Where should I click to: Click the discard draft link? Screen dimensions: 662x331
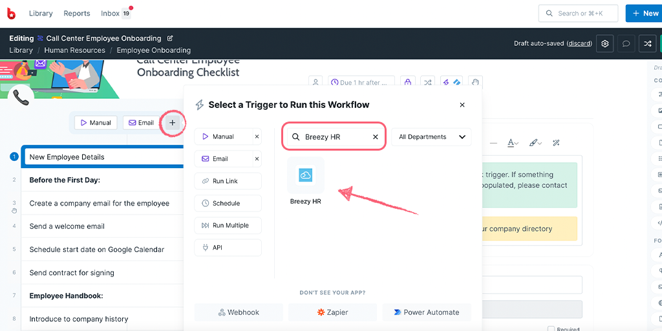click(579, 43)
